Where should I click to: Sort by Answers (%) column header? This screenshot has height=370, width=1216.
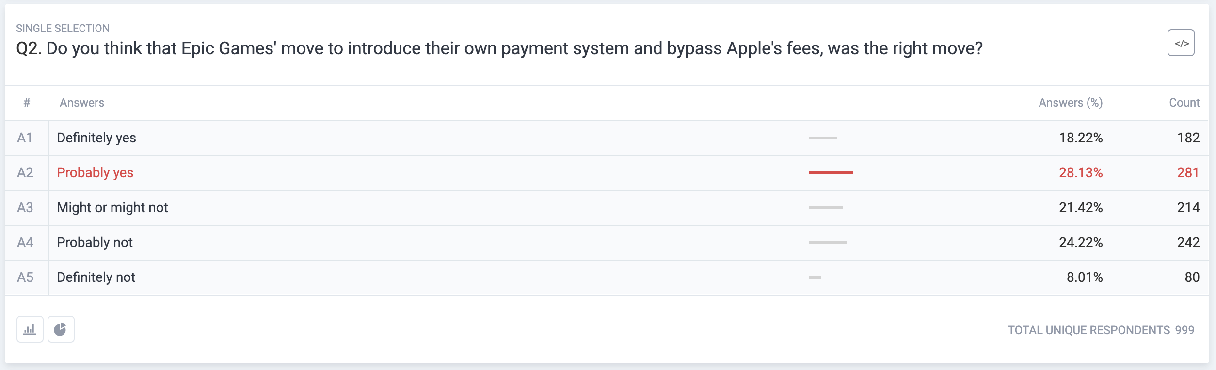pyautogui.click(x=1071, y=103)
